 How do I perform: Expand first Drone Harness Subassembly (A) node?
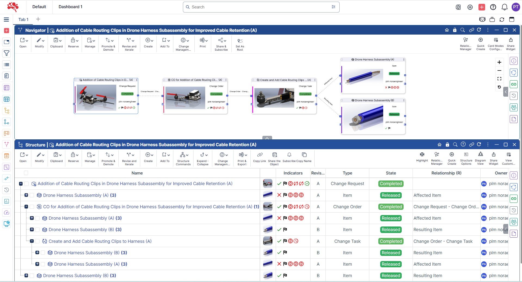click(26, 195)
